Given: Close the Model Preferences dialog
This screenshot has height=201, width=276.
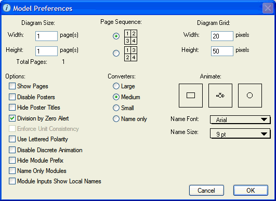Looking at the screenshot, I should (x=268, y=8).
